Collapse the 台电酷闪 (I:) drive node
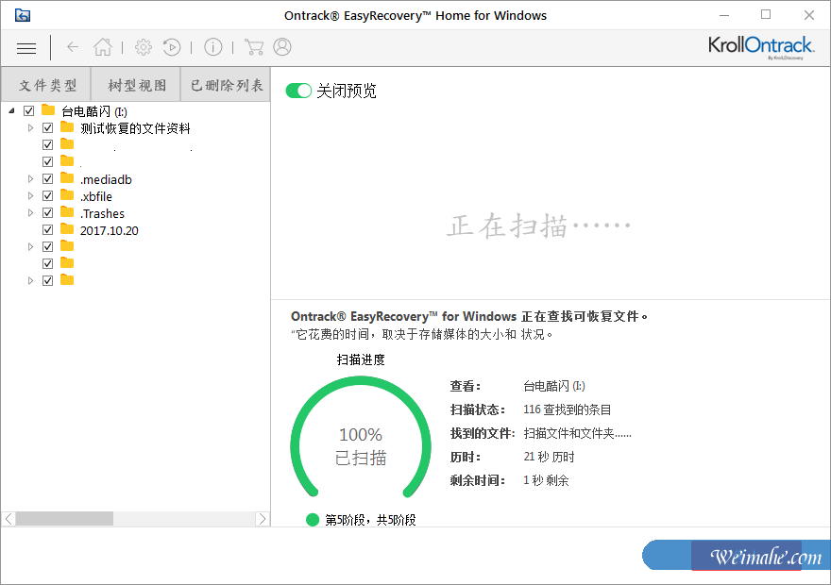The image size is (831, 585). pos(10,110)
